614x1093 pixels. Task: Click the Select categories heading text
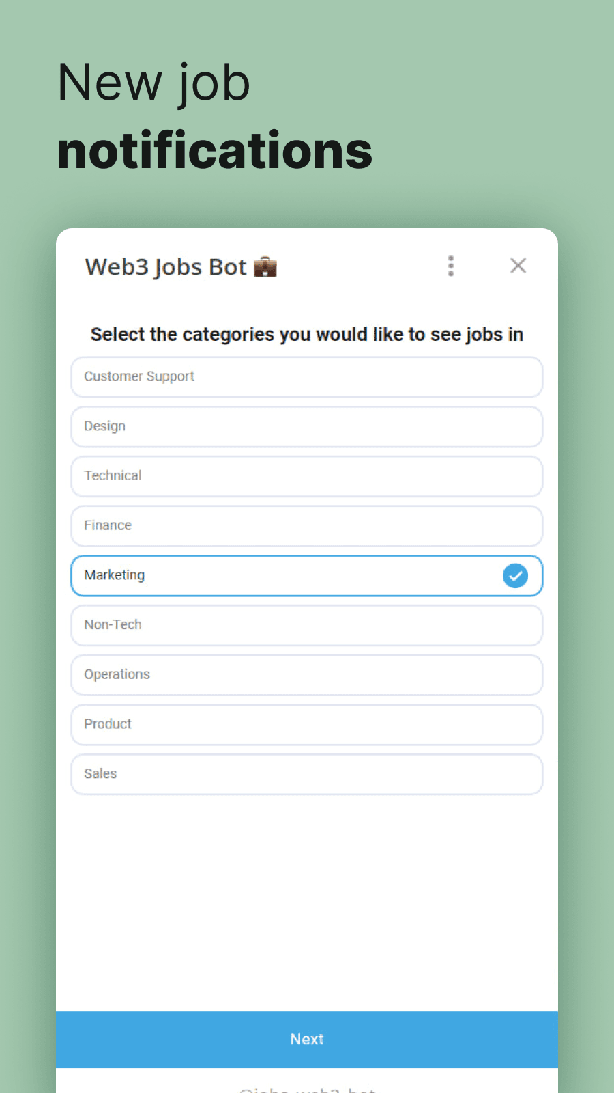(x=307, y=334)
